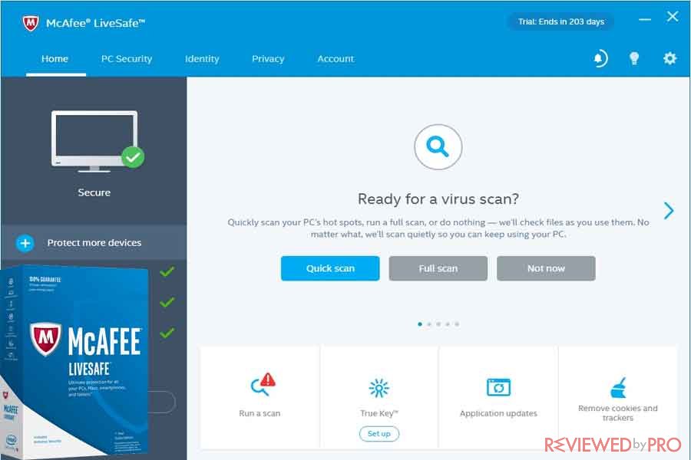
Task: Click the McAfee LiveSafe product box image
Action: [x=75, y=361]
